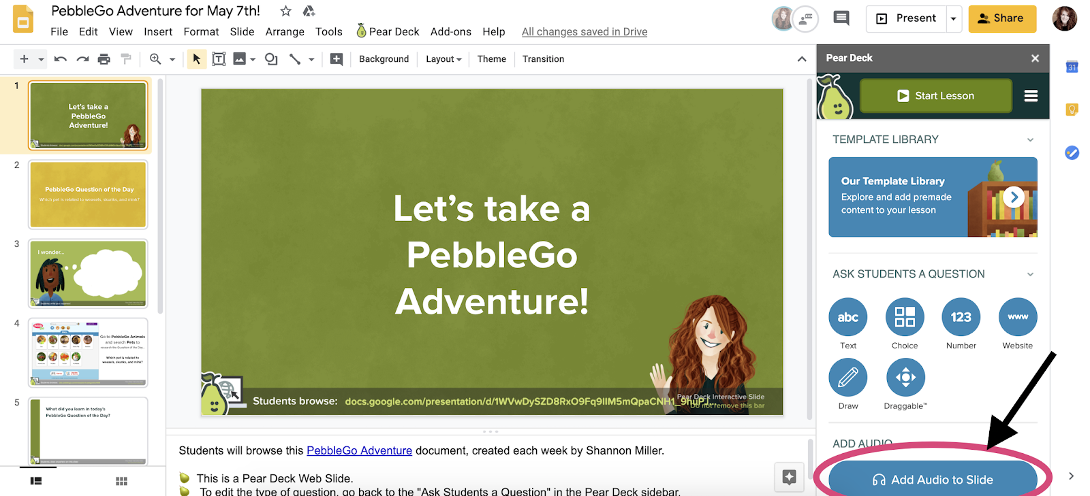Open the Layout dropdown
1090x496 pixels.
pyautogui.click(x=443, y=59)
